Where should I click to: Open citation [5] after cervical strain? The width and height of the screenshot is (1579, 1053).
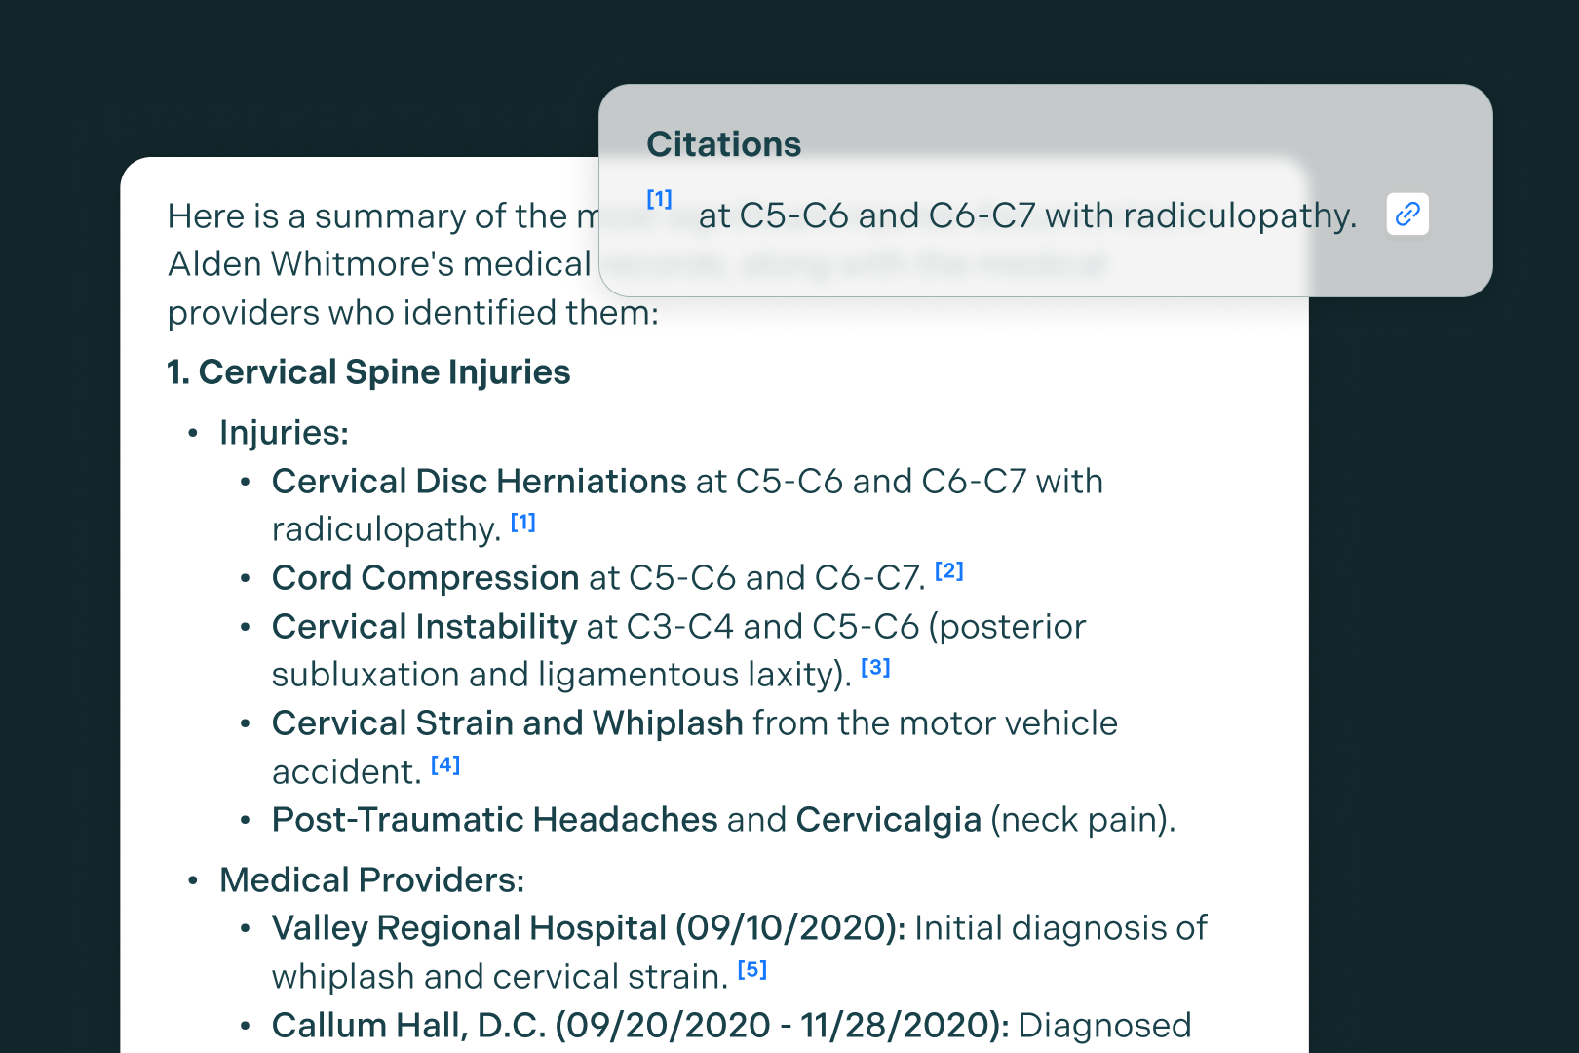(x=752, y=970)
